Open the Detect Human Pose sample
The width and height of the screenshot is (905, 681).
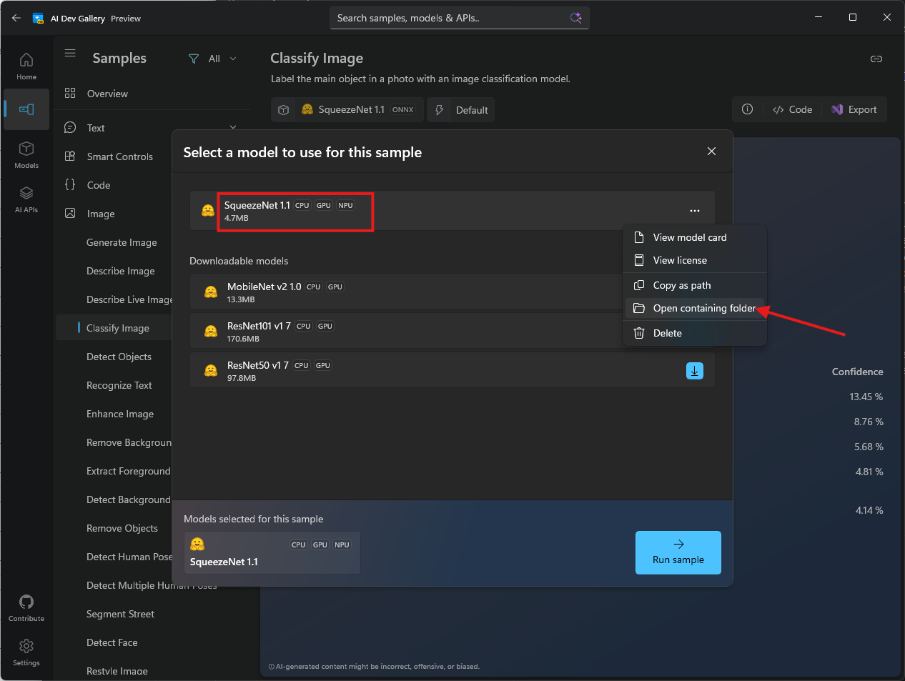[129, 557]
